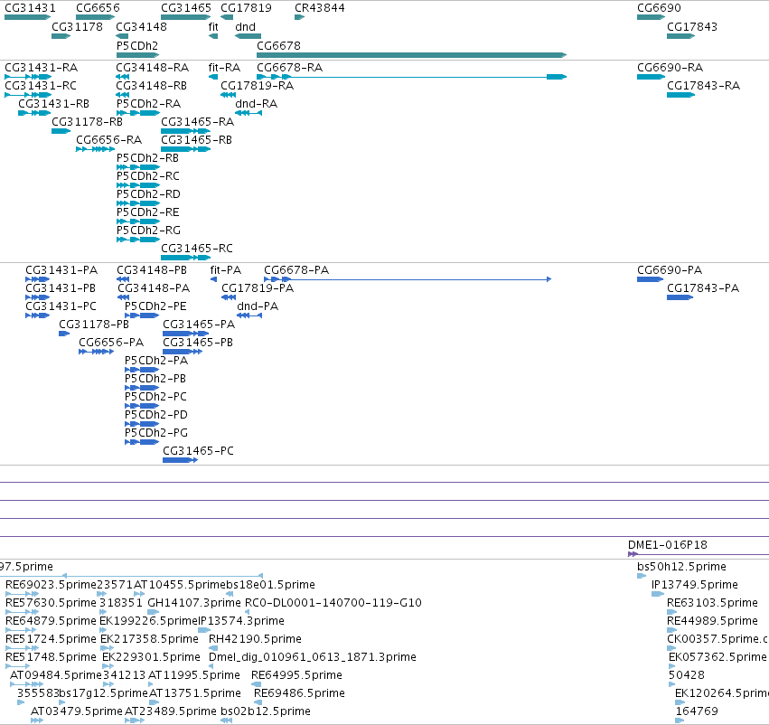
Task: Click transcript fit-RA
Action: (x=224, y=67)
